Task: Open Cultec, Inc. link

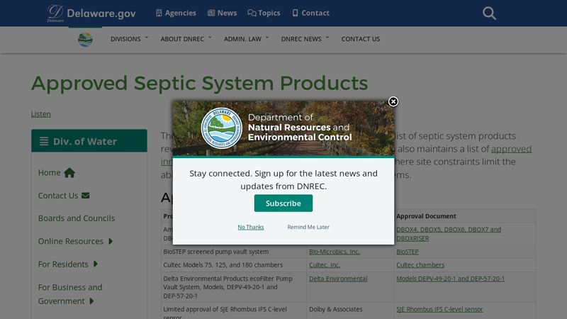Action: [325, 265]
